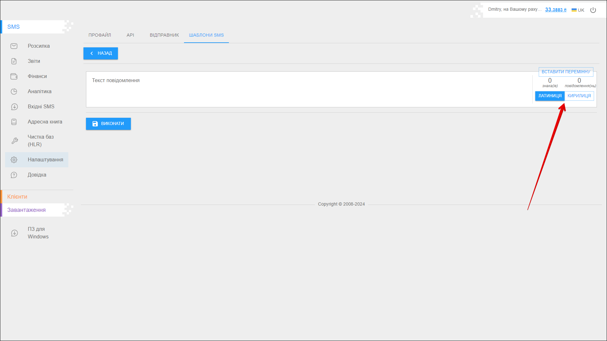Click the Фінанси wallet icon
Image resolution: width=607 pixels, height=341 pixels.
(14, 76)
